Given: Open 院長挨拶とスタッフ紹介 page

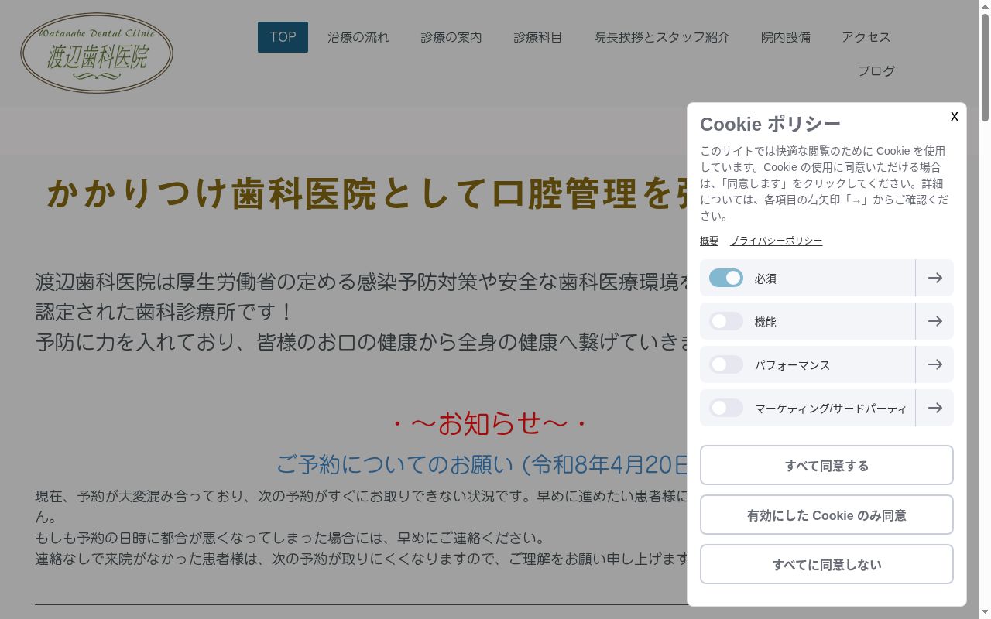Looking at the screenshot, I should pos(662,37).
